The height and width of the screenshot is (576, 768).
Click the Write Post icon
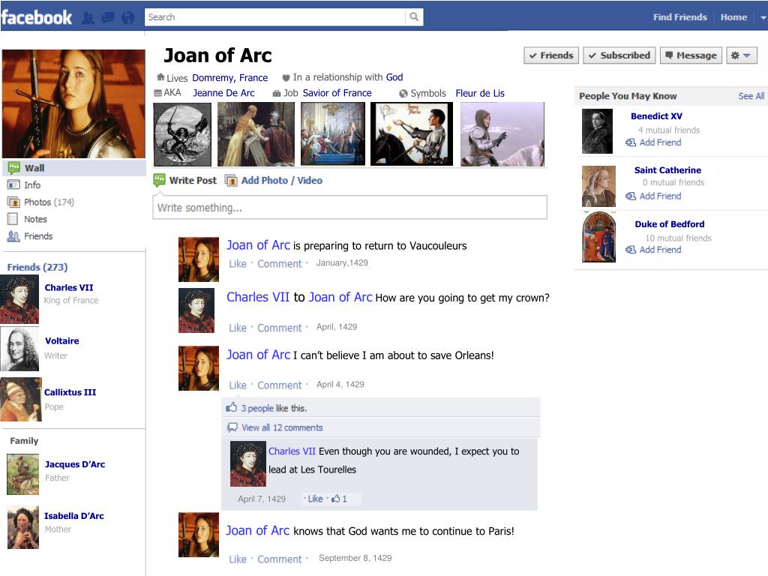[159, 180]
